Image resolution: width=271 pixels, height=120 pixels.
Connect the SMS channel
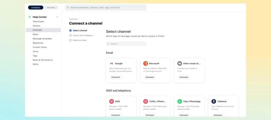(116, 115)
